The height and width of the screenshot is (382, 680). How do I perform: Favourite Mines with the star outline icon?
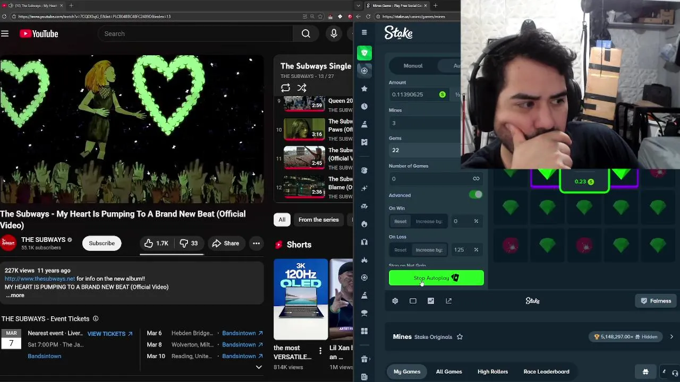point(460,337)
